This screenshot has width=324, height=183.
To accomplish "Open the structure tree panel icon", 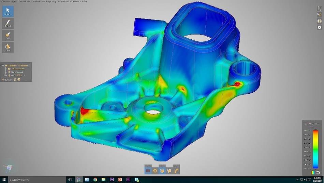I will click(x=320, y=8).
